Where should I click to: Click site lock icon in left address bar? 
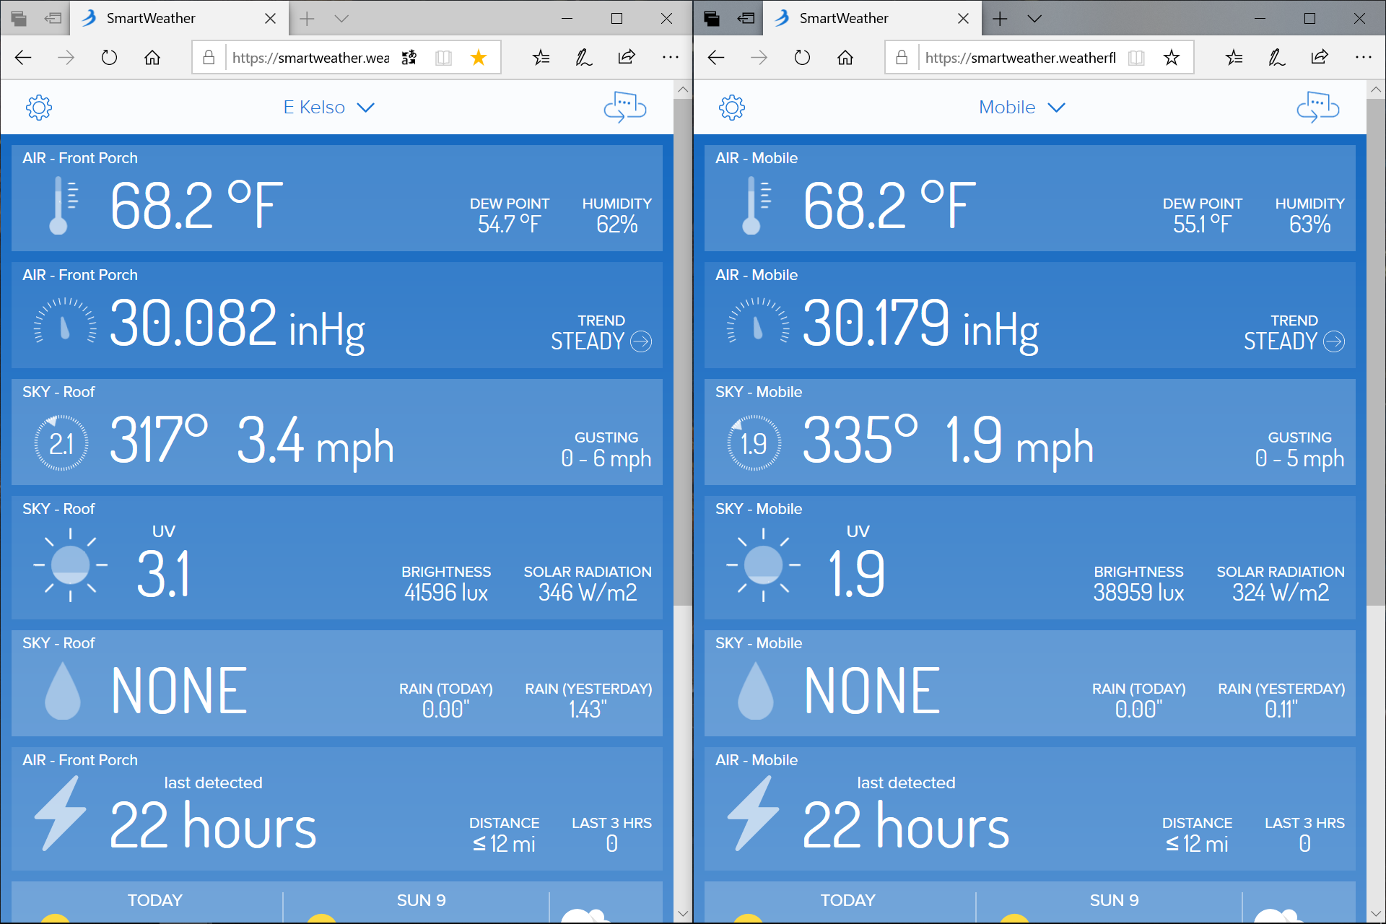coord(209,58)
